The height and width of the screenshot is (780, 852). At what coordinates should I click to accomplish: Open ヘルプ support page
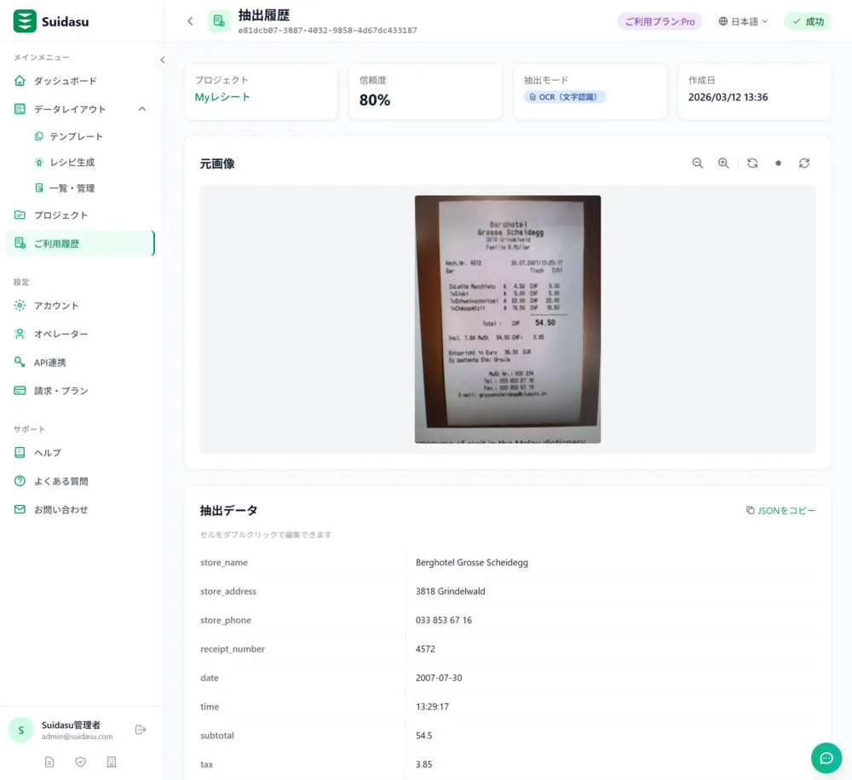[x=80, y=452]
